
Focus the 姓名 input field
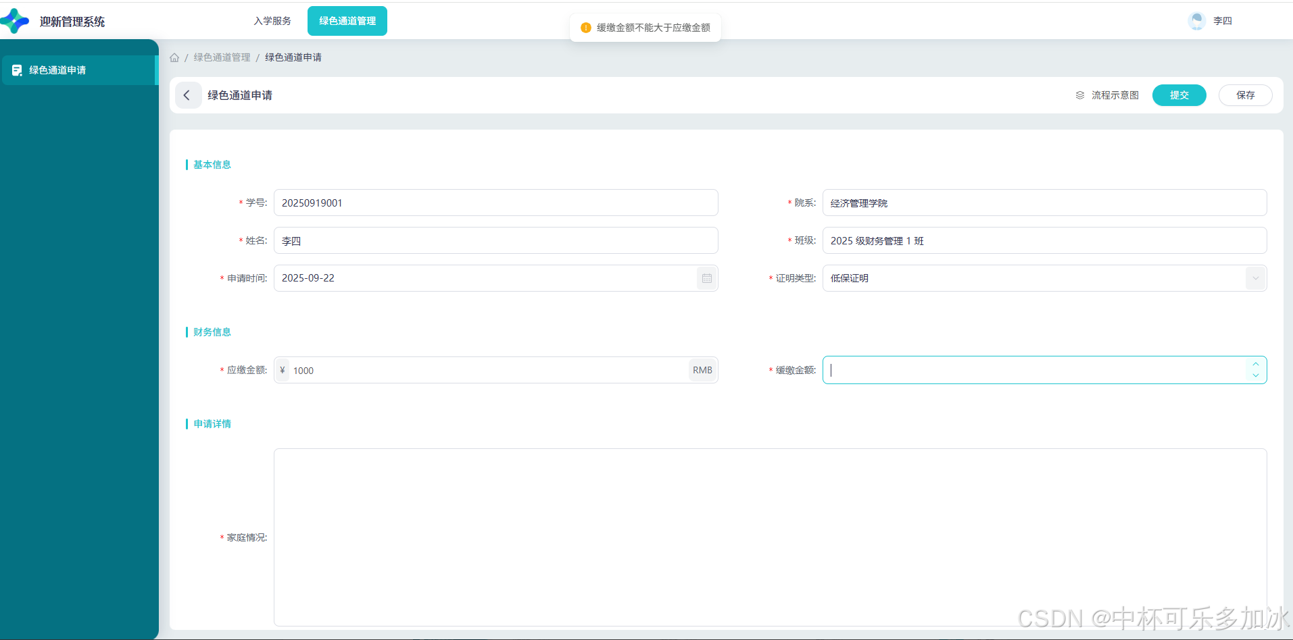(x=496, y=240)
